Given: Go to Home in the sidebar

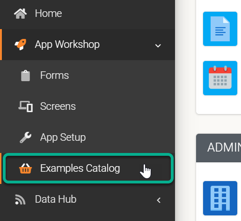Looking at the screenshot, I should pos(48,14).
